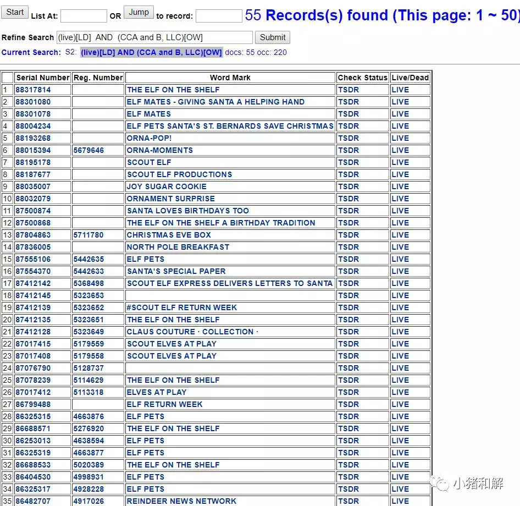Open the NORTH POLE BREAKFAST word mark
The width and height of the screenshot is (520, 506).
178,247
